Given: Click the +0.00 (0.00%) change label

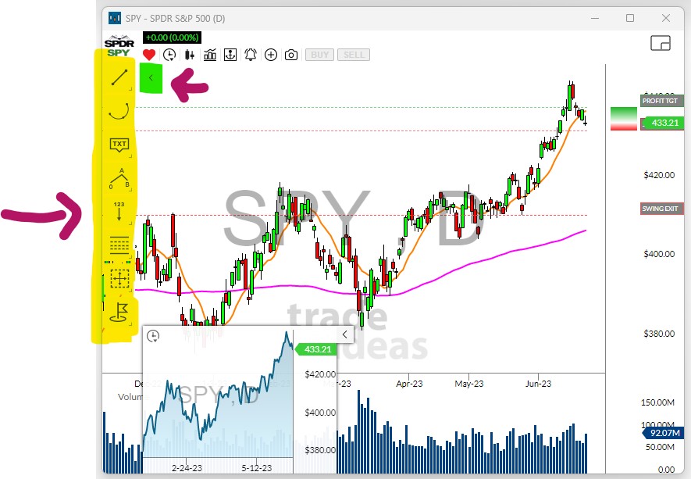Looking at the screenshot, I should 172,38.
